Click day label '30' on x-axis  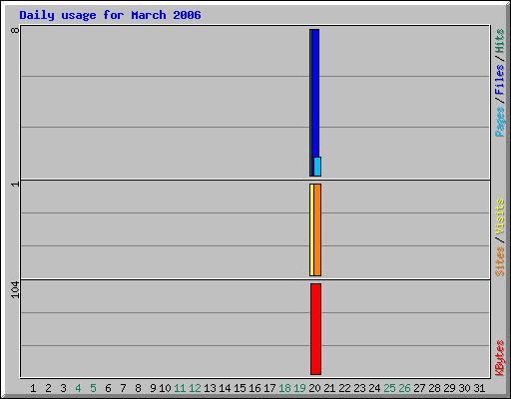(464, 388)
